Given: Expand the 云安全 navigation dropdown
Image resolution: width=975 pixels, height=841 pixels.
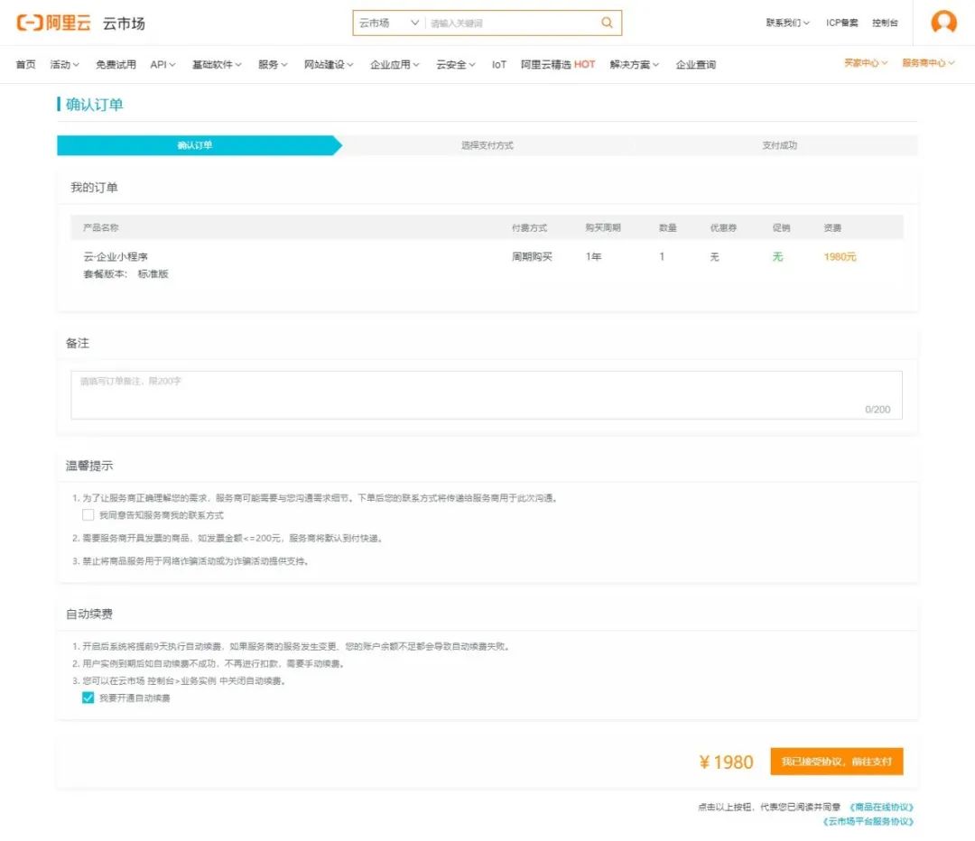Looking at the screenshot, I should pyautogui.click(x=456, y=65).
